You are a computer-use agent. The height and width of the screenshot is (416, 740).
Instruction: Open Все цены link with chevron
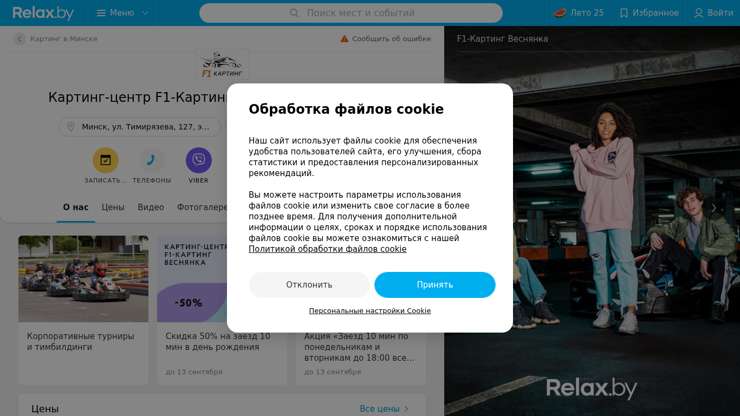pyautogui.click(x=384, y=409)
